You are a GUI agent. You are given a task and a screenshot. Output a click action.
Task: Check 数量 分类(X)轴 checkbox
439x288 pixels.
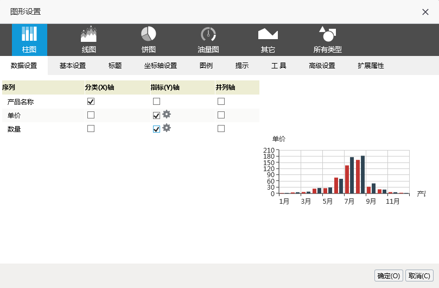(91, 128)
